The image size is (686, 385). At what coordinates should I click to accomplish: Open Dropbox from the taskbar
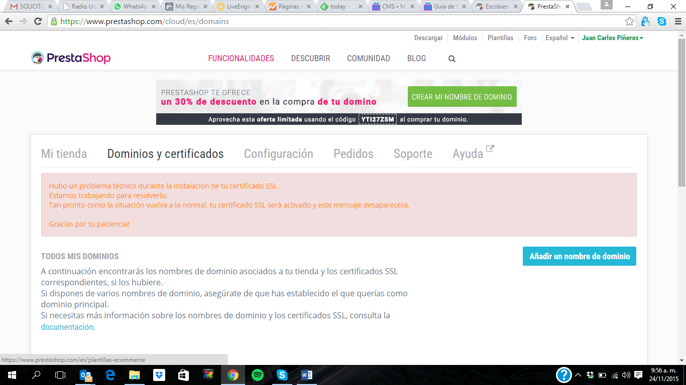coord(159,375)
